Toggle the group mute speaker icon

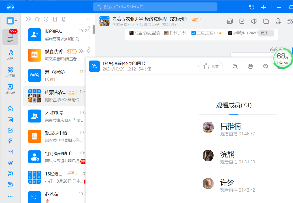254,21
